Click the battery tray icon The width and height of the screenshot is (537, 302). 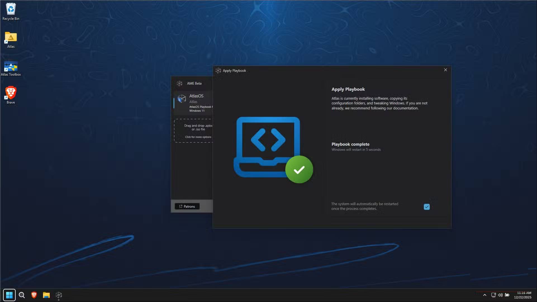click(x=507, y=295)
